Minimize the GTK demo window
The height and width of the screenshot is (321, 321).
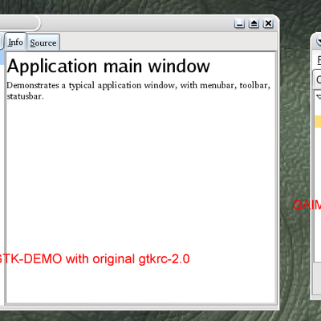pos(239,24)
